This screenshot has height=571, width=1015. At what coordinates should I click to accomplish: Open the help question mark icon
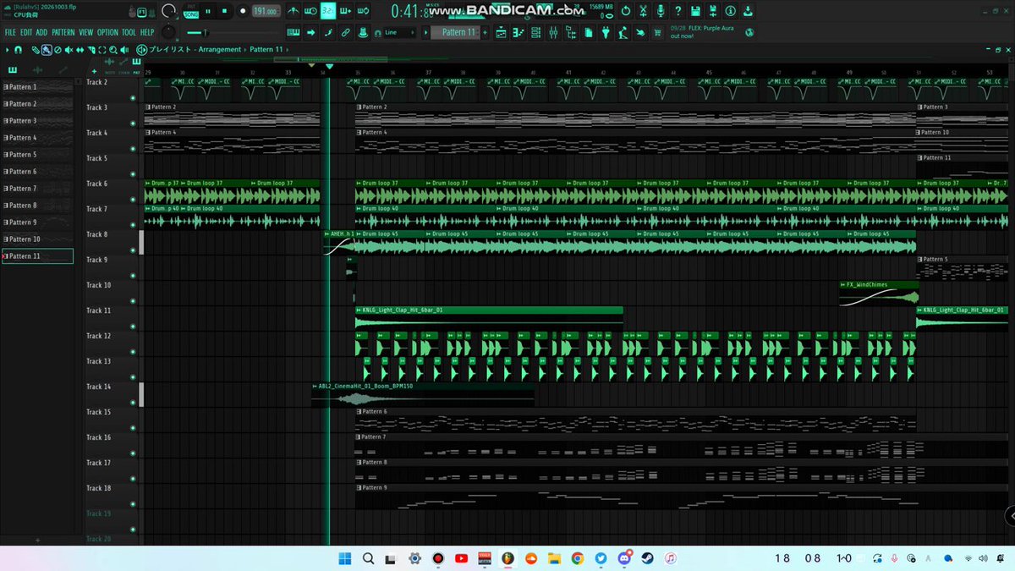pyautogui.click(x=677, y=11)
